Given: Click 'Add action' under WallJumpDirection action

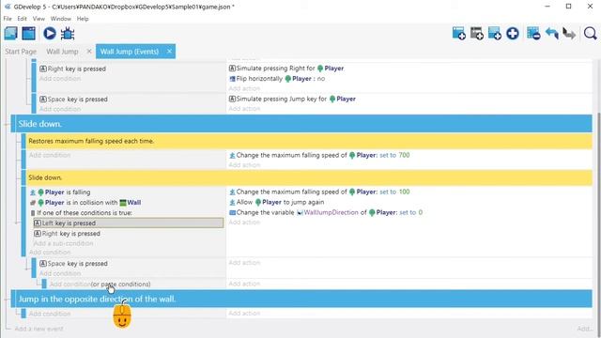Looking at the screenshot, I should [244, 223].
